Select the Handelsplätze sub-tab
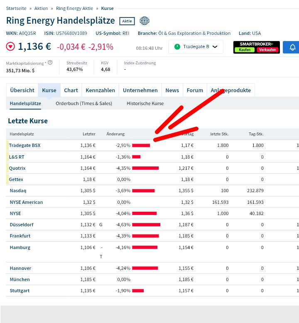299x323 pixels. (25, 103)
